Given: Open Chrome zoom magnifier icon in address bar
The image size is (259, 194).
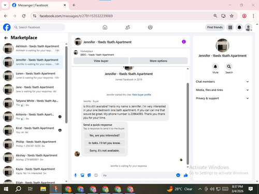Looking at the screenshot, I should (215, 16).
